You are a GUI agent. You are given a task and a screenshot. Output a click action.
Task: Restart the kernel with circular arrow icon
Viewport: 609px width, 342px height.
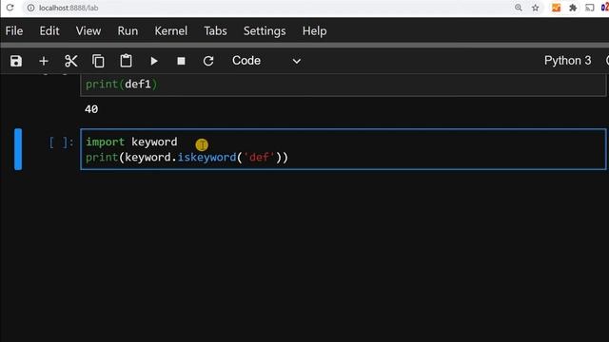[x=208, y=61]
